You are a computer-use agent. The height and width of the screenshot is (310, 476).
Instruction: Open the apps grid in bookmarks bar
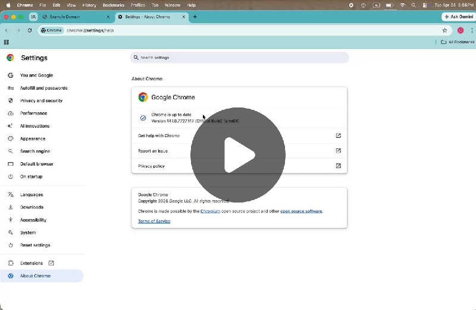coord(7,42)
